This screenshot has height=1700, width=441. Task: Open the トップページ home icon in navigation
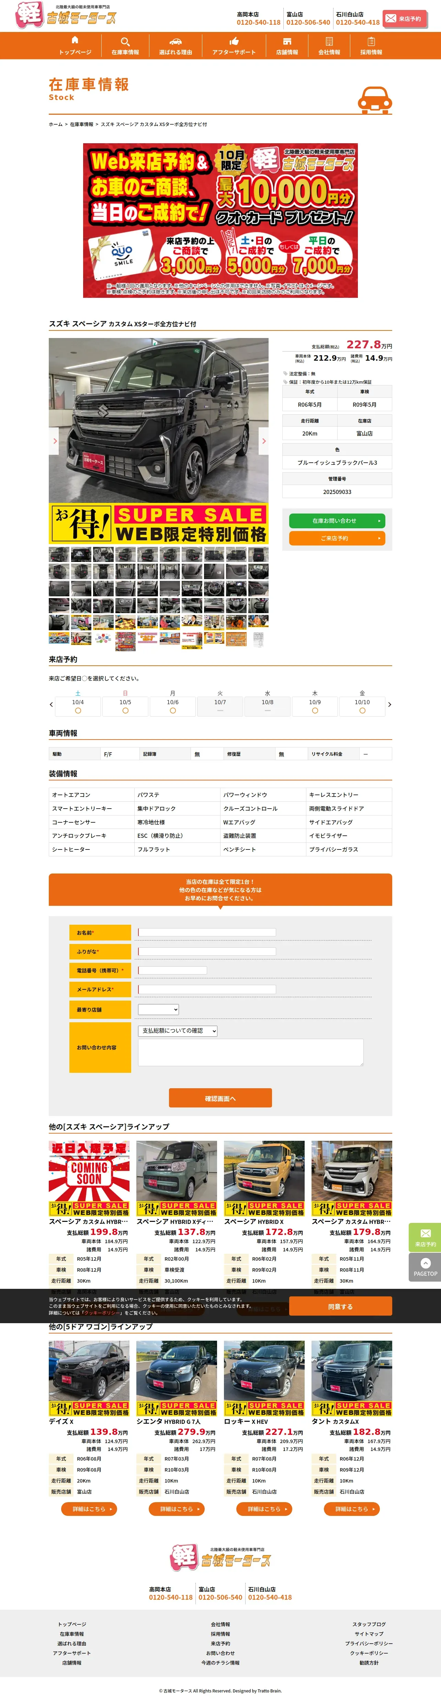point(75,40)
